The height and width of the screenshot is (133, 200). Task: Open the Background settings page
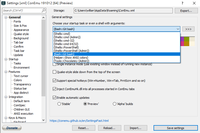tap(21, 38)
